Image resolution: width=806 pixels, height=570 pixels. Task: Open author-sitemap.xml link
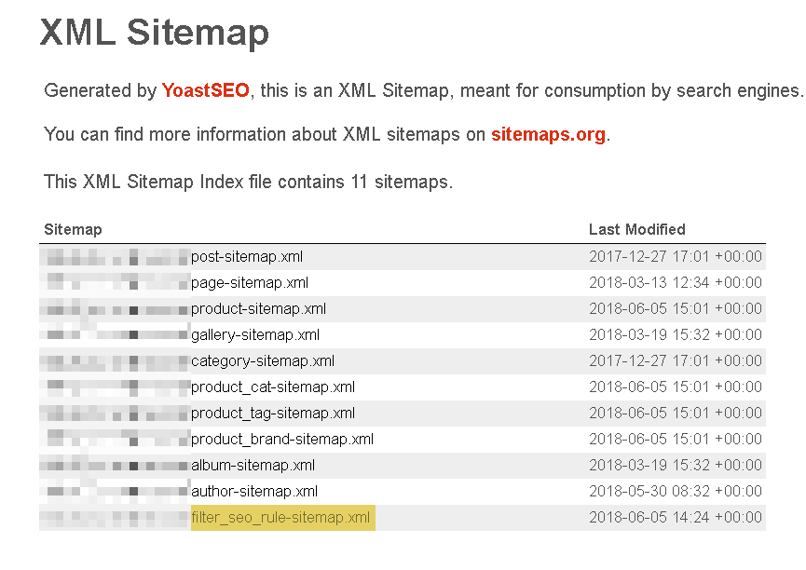pos(253,491)
